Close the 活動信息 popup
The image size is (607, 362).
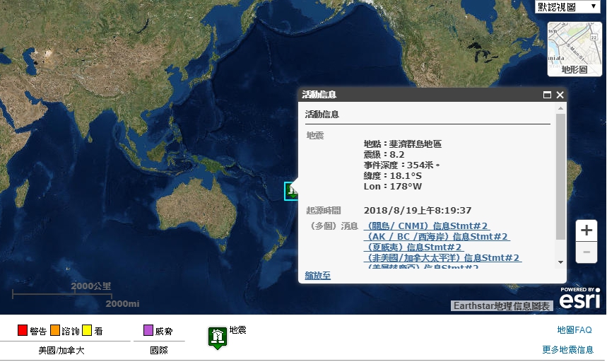click(560, 95)
